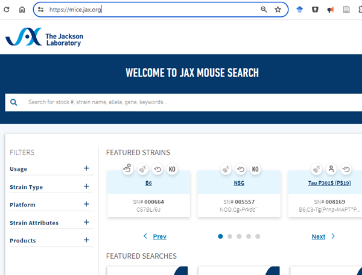The image size is (362, 275).
Task: Click first attribute icon on NSG card
Action: (226, 169)
